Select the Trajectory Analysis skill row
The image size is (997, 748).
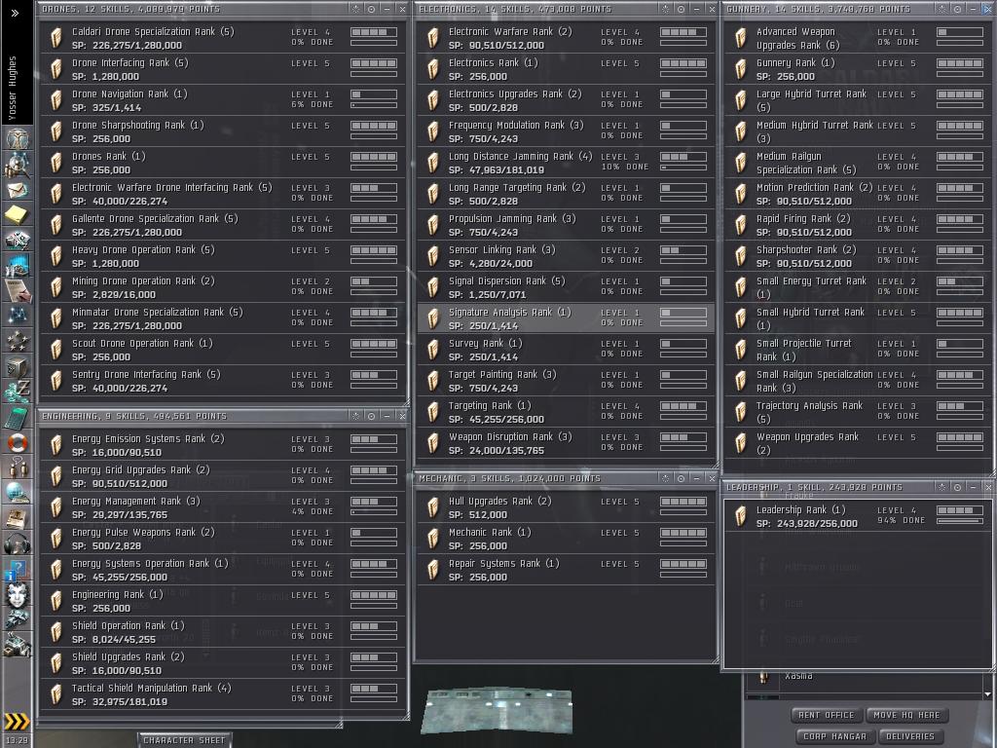(858, 412)
